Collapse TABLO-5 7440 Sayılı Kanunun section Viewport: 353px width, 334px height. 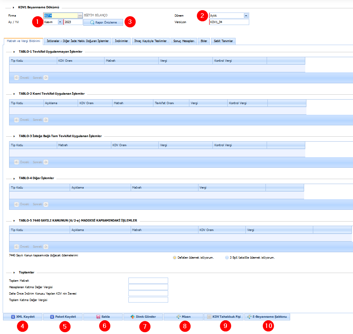[14, 221]
